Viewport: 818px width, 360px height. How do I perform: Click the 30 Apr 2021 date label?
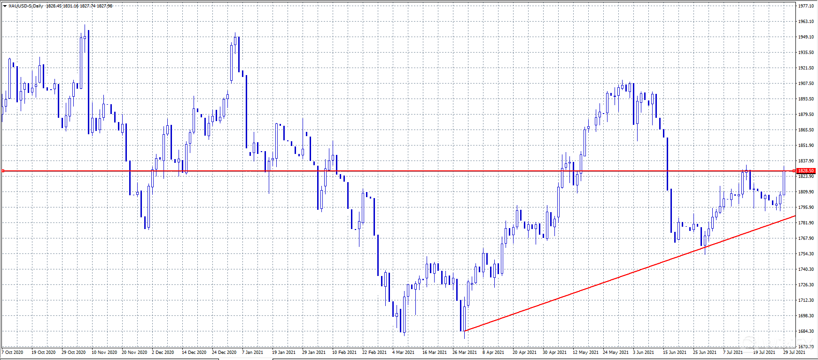[554, 352]
